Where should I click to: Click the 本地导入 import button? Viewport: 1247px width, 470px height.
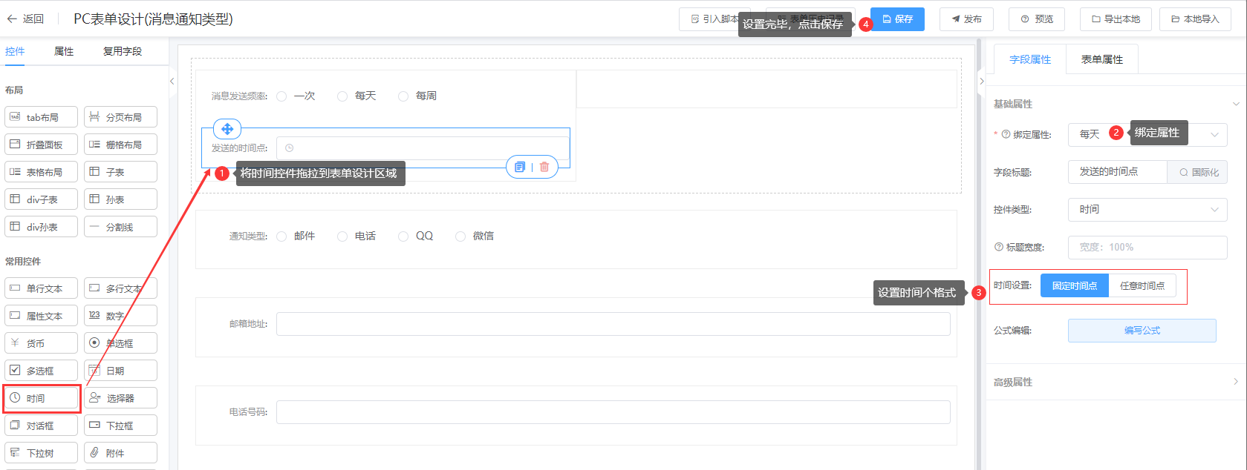(1195, 19)
